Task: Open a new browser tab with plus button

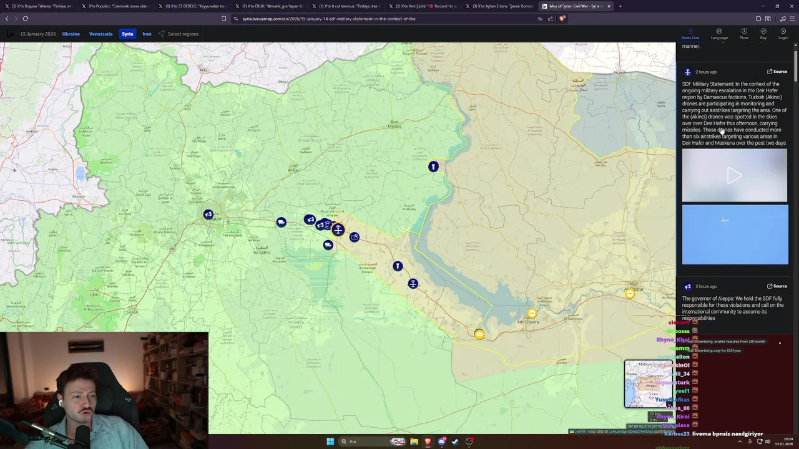Action: [620, 6]
